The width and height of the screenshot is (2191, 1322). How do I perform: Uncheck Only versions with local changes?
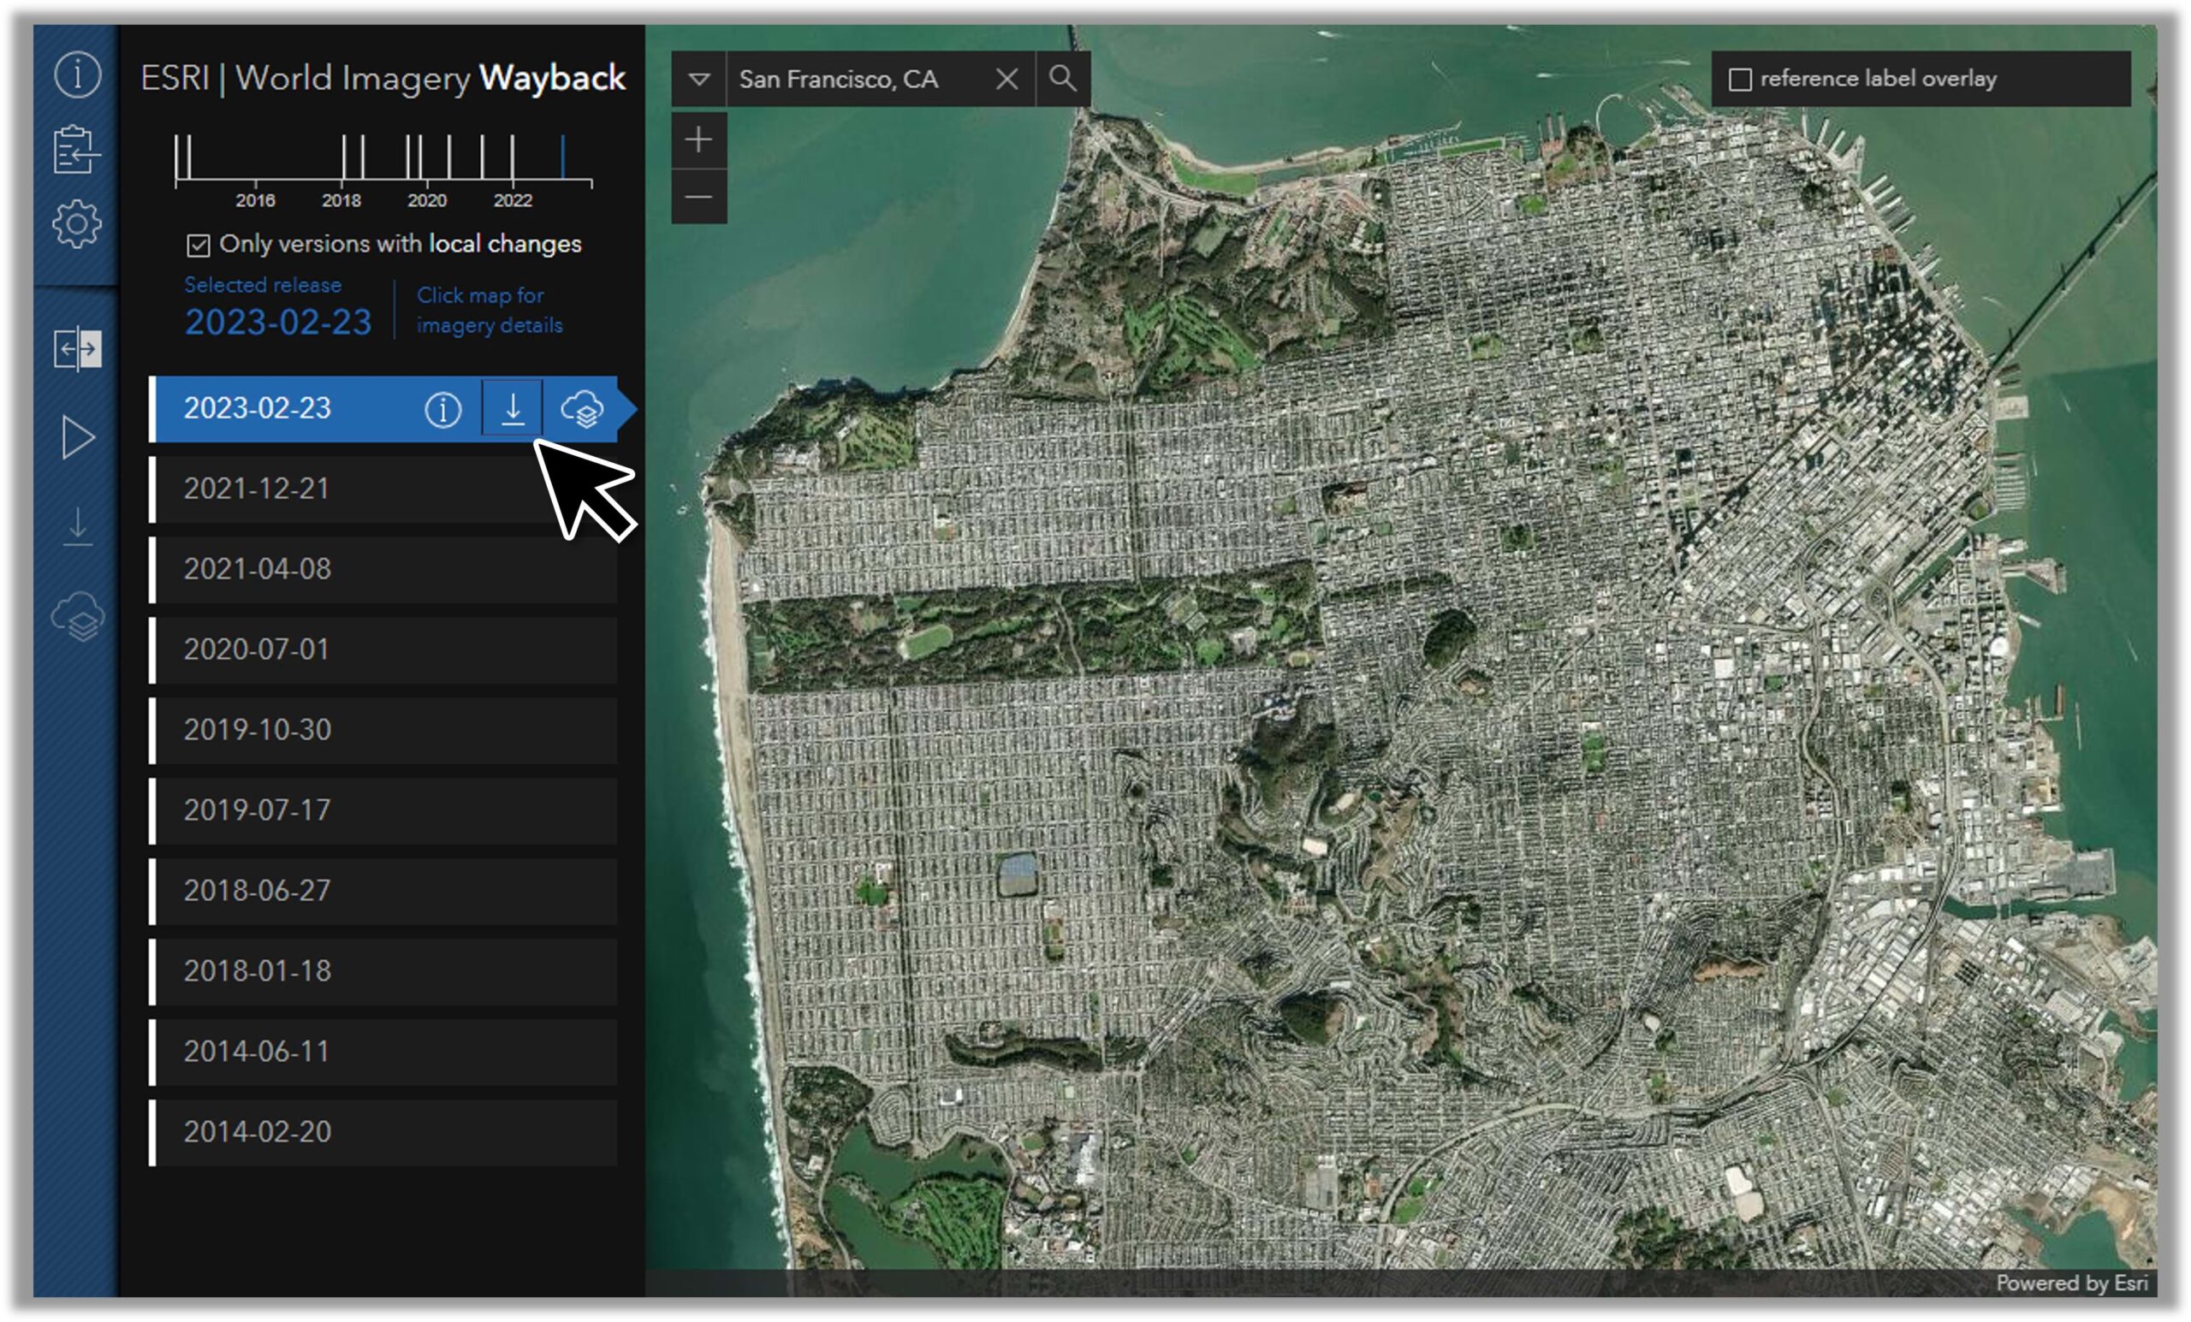pos(199,245)
